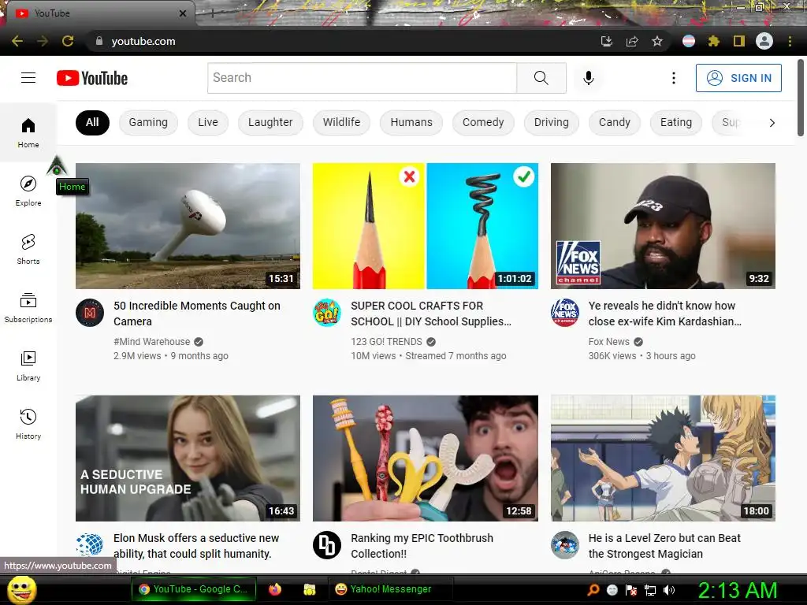Open 'Ranking my EPIC Toothbrush Collection' title
This screenshot has width=807, height=605.
[422, 546]
